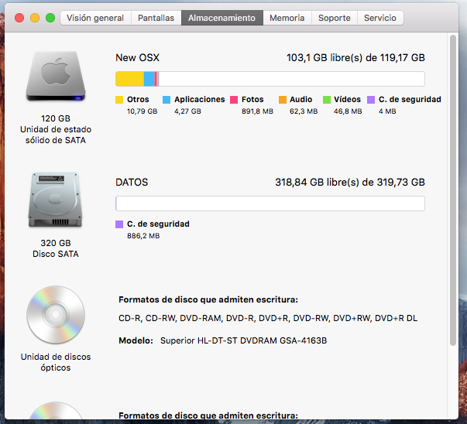Image resolution: width=467 pixels, height=424 pixels.
Task: Click the blue Aplicaciones legend swatch
Action: coord(167,100)
